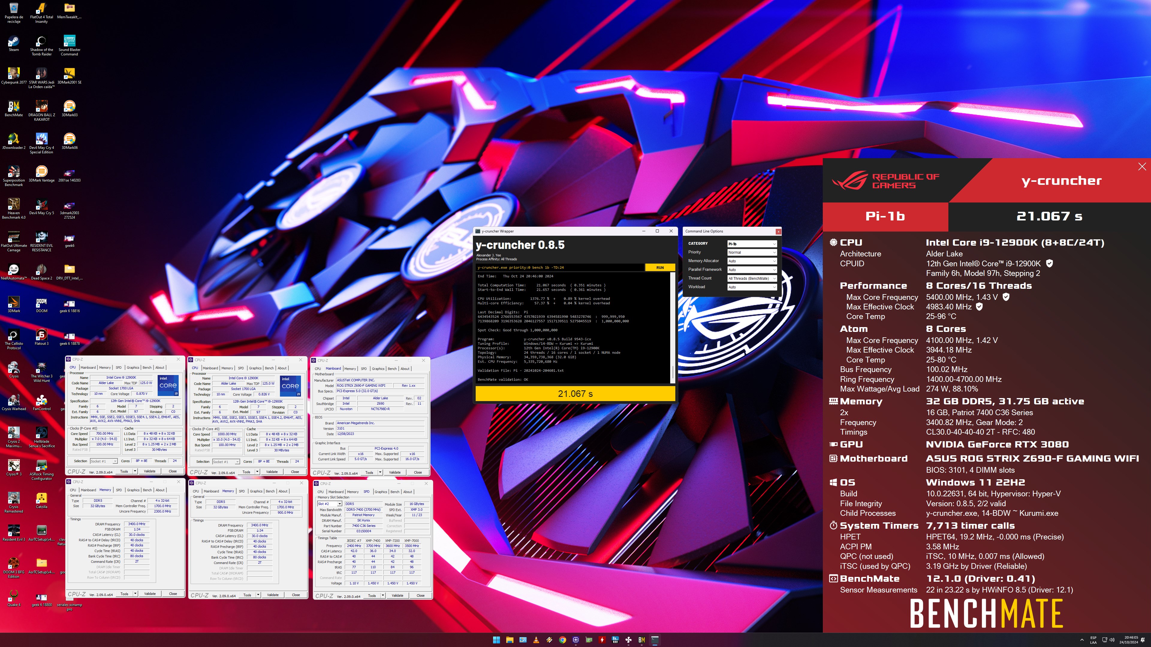Viewport: 1151px width, 647px height.
Task: Open the Catzilla desktop shortcut
Action: [x=42, y=501]
